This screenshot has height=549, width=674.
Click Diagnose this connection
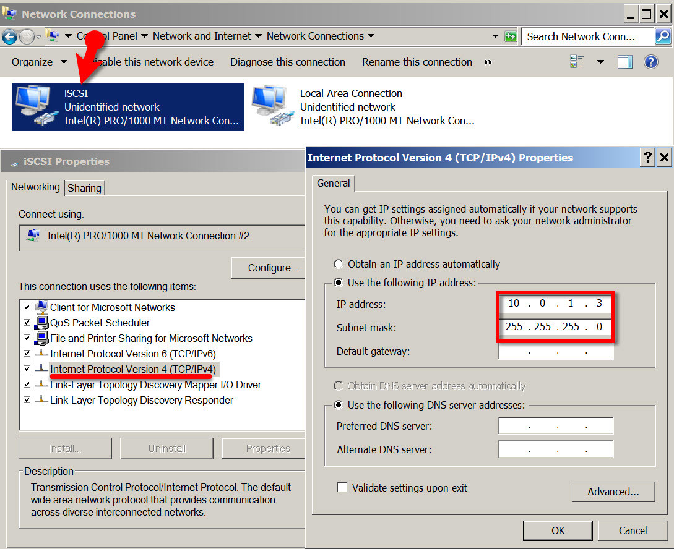[x=288, y=62]
